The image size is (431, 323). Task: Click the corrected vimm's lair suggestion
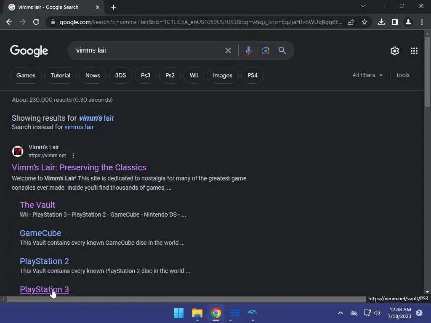click(x=96, y=118)
